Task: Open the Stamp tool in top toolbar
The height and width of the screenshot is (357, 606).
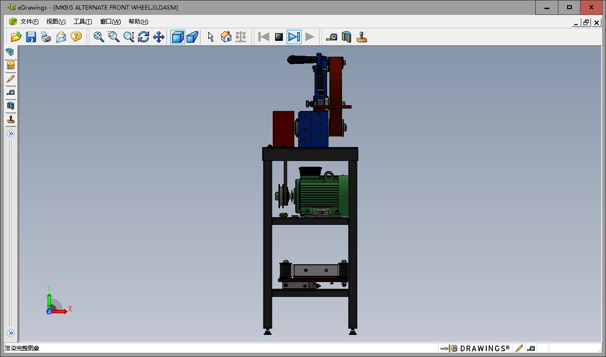Action: tap(362, 37)
